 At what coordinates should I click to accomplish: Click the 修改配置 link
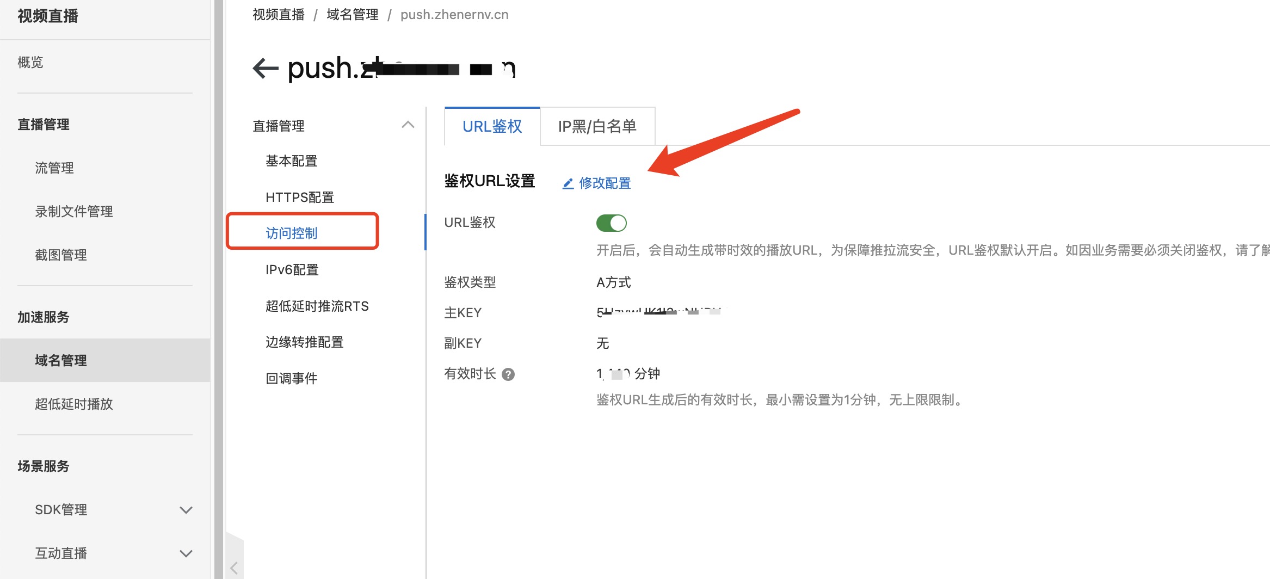coord(605,183)
